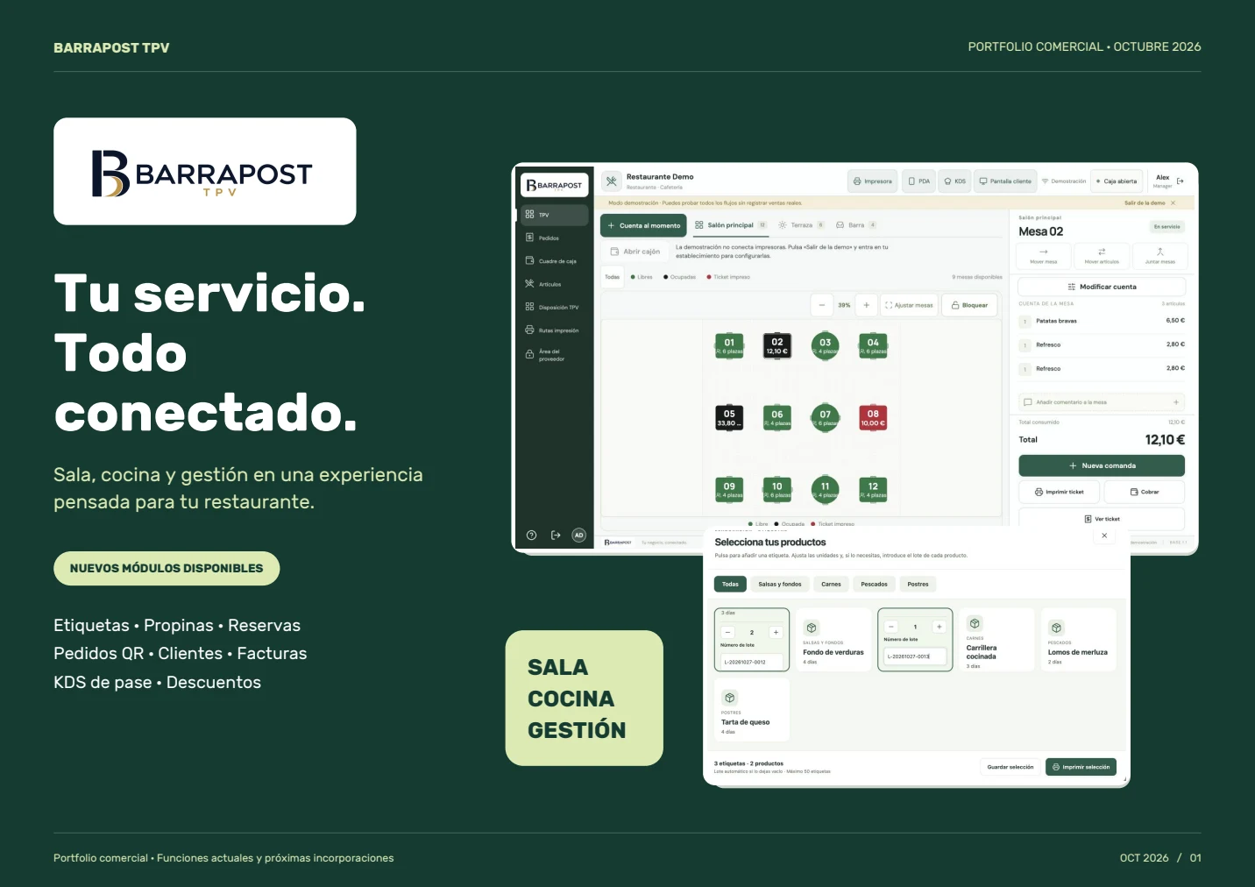The image size is (1255, 887).
Task: Open Disposición TPV in the sidebar
Action: coord(552,307)
